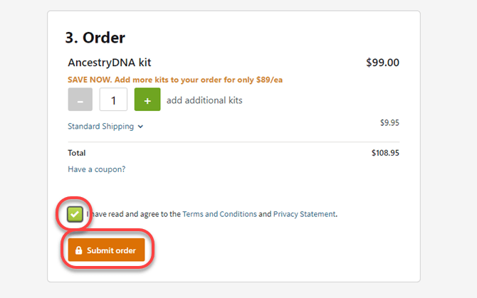Select the AncestryDNA kit product name

click(x=110, y=63)
